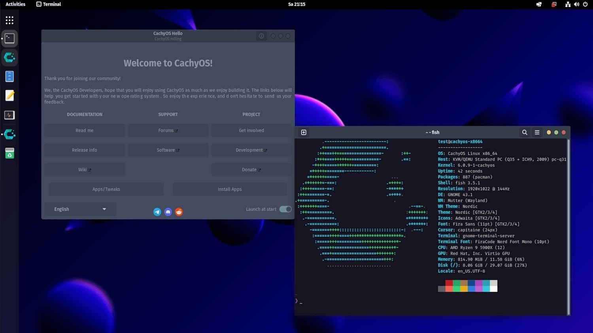Open the network status icon in top bar
Viewport: 593px width, 333px height.
(568, 4)
